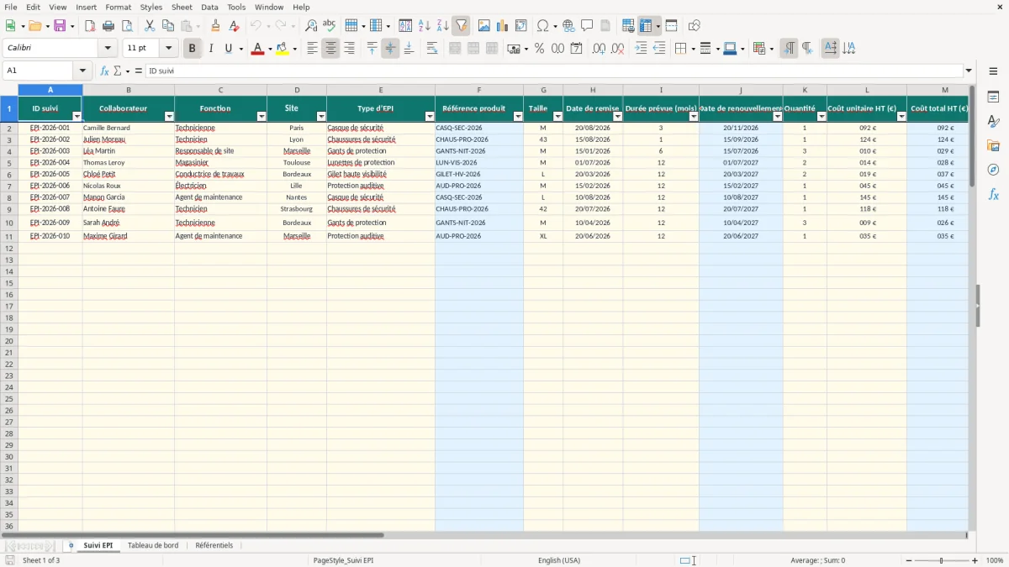
Task: Sort ascending A to Z
Action: point(425,26)
